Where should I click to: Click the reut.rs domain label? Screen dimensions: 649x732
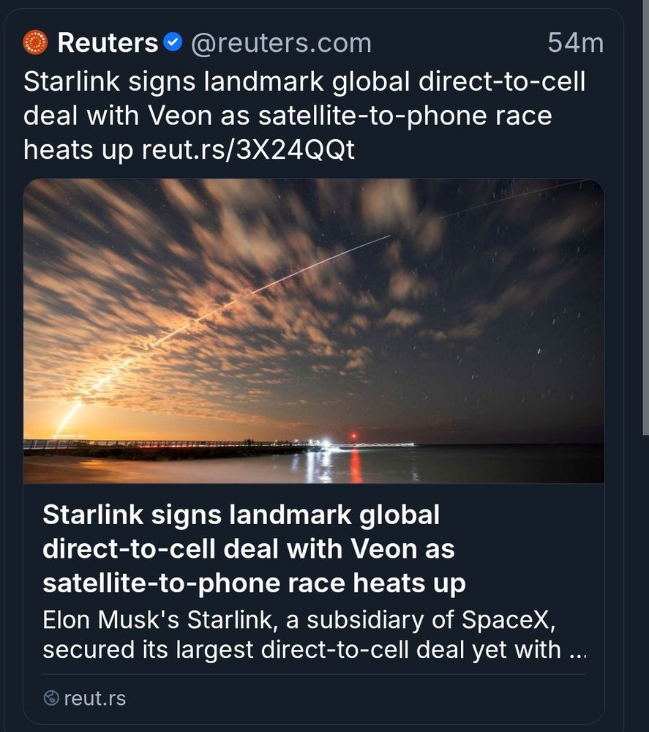click(x=94, y=698)
